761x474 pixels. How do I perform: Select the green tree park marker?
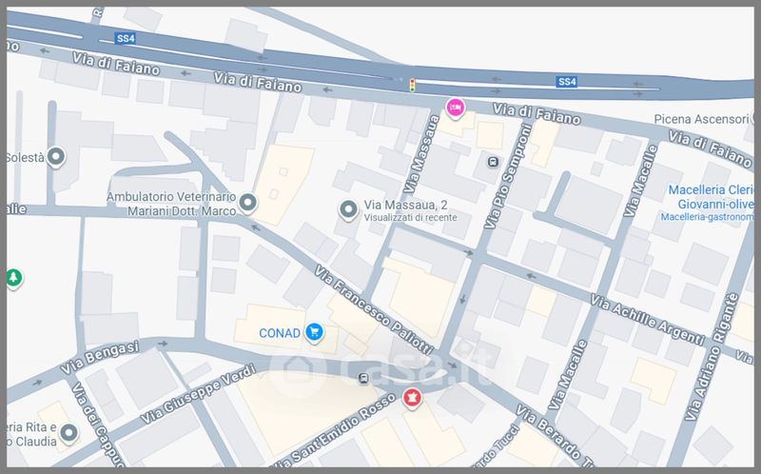(x=13, y=278)
